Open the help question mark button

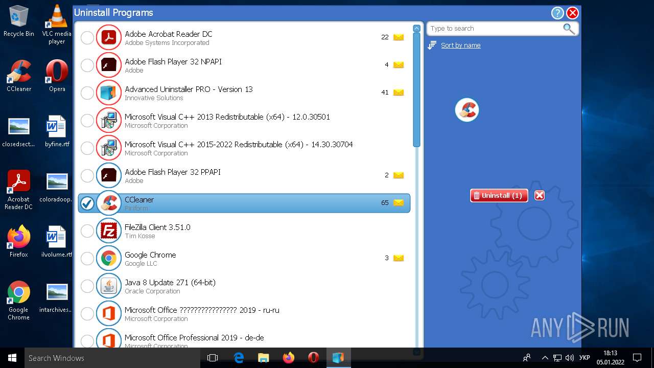(x=557, y=13)
